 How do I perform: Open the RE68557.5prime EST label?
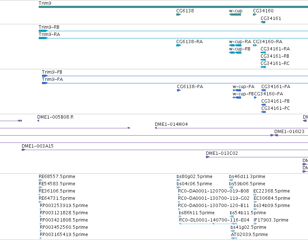tap(57, 177)
